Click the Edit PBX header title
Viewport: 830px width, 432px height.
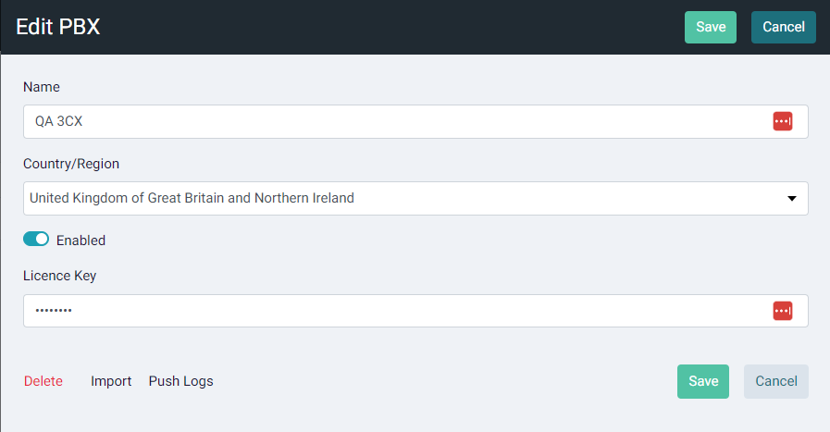tap(58, 27)
